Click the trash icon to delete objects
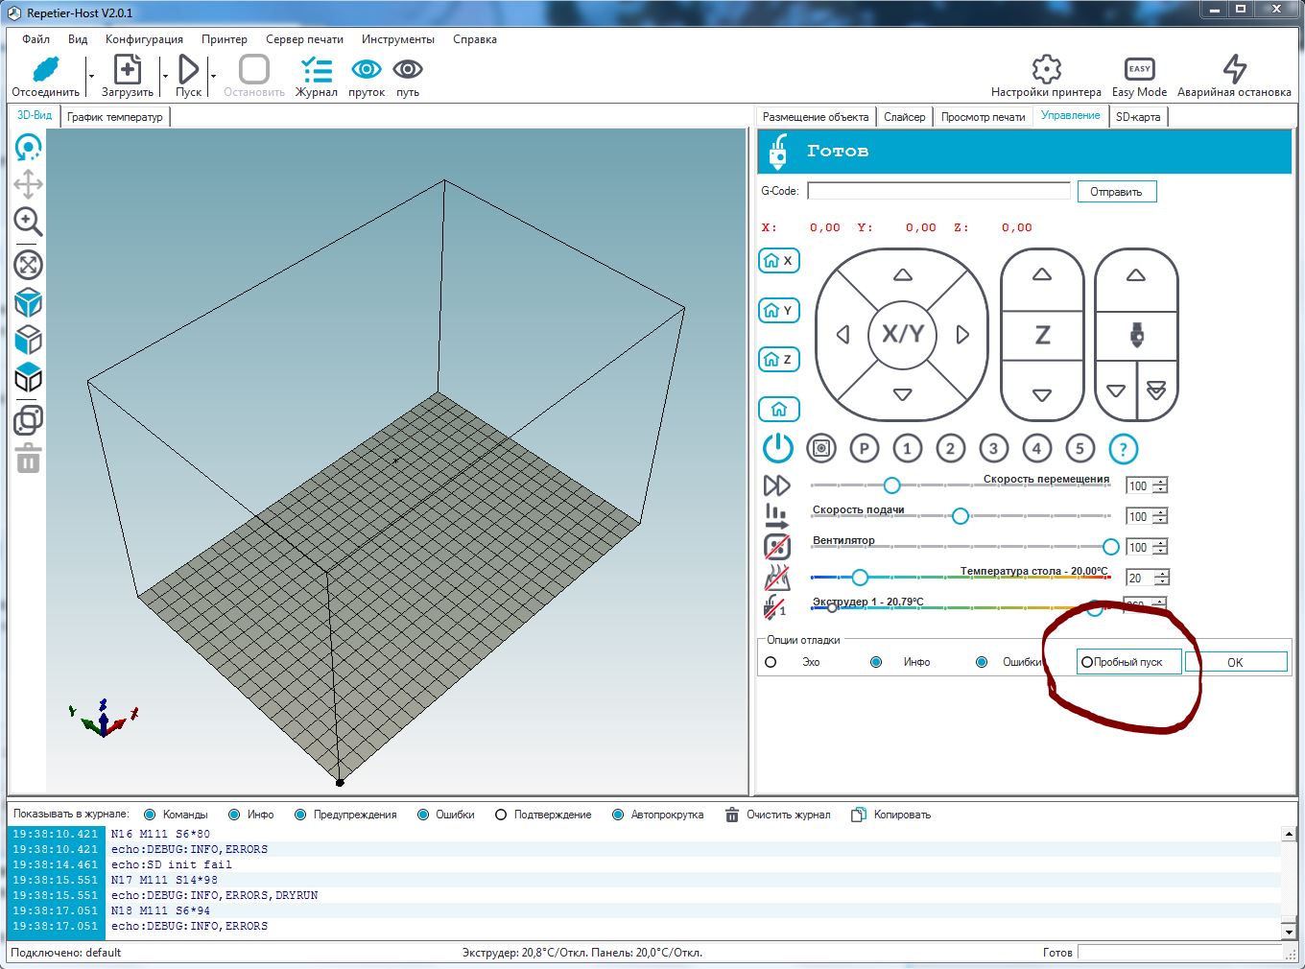This screenshot has width=1305, height=969. click(x=28, y=460)
